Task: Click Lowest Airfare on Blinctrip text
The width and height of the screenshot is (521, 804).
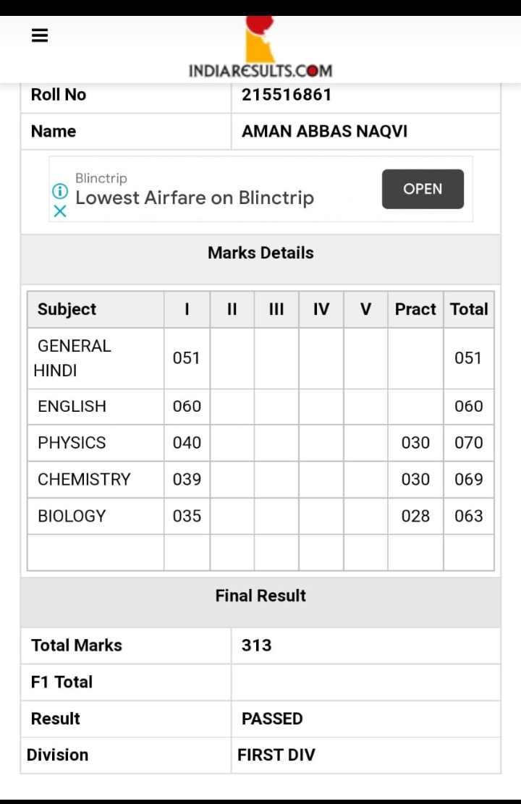Action: [195, 198]
